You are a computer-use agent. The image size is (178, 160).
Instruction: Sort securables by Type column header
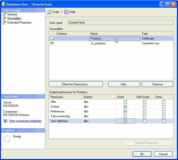coord(157,34)
